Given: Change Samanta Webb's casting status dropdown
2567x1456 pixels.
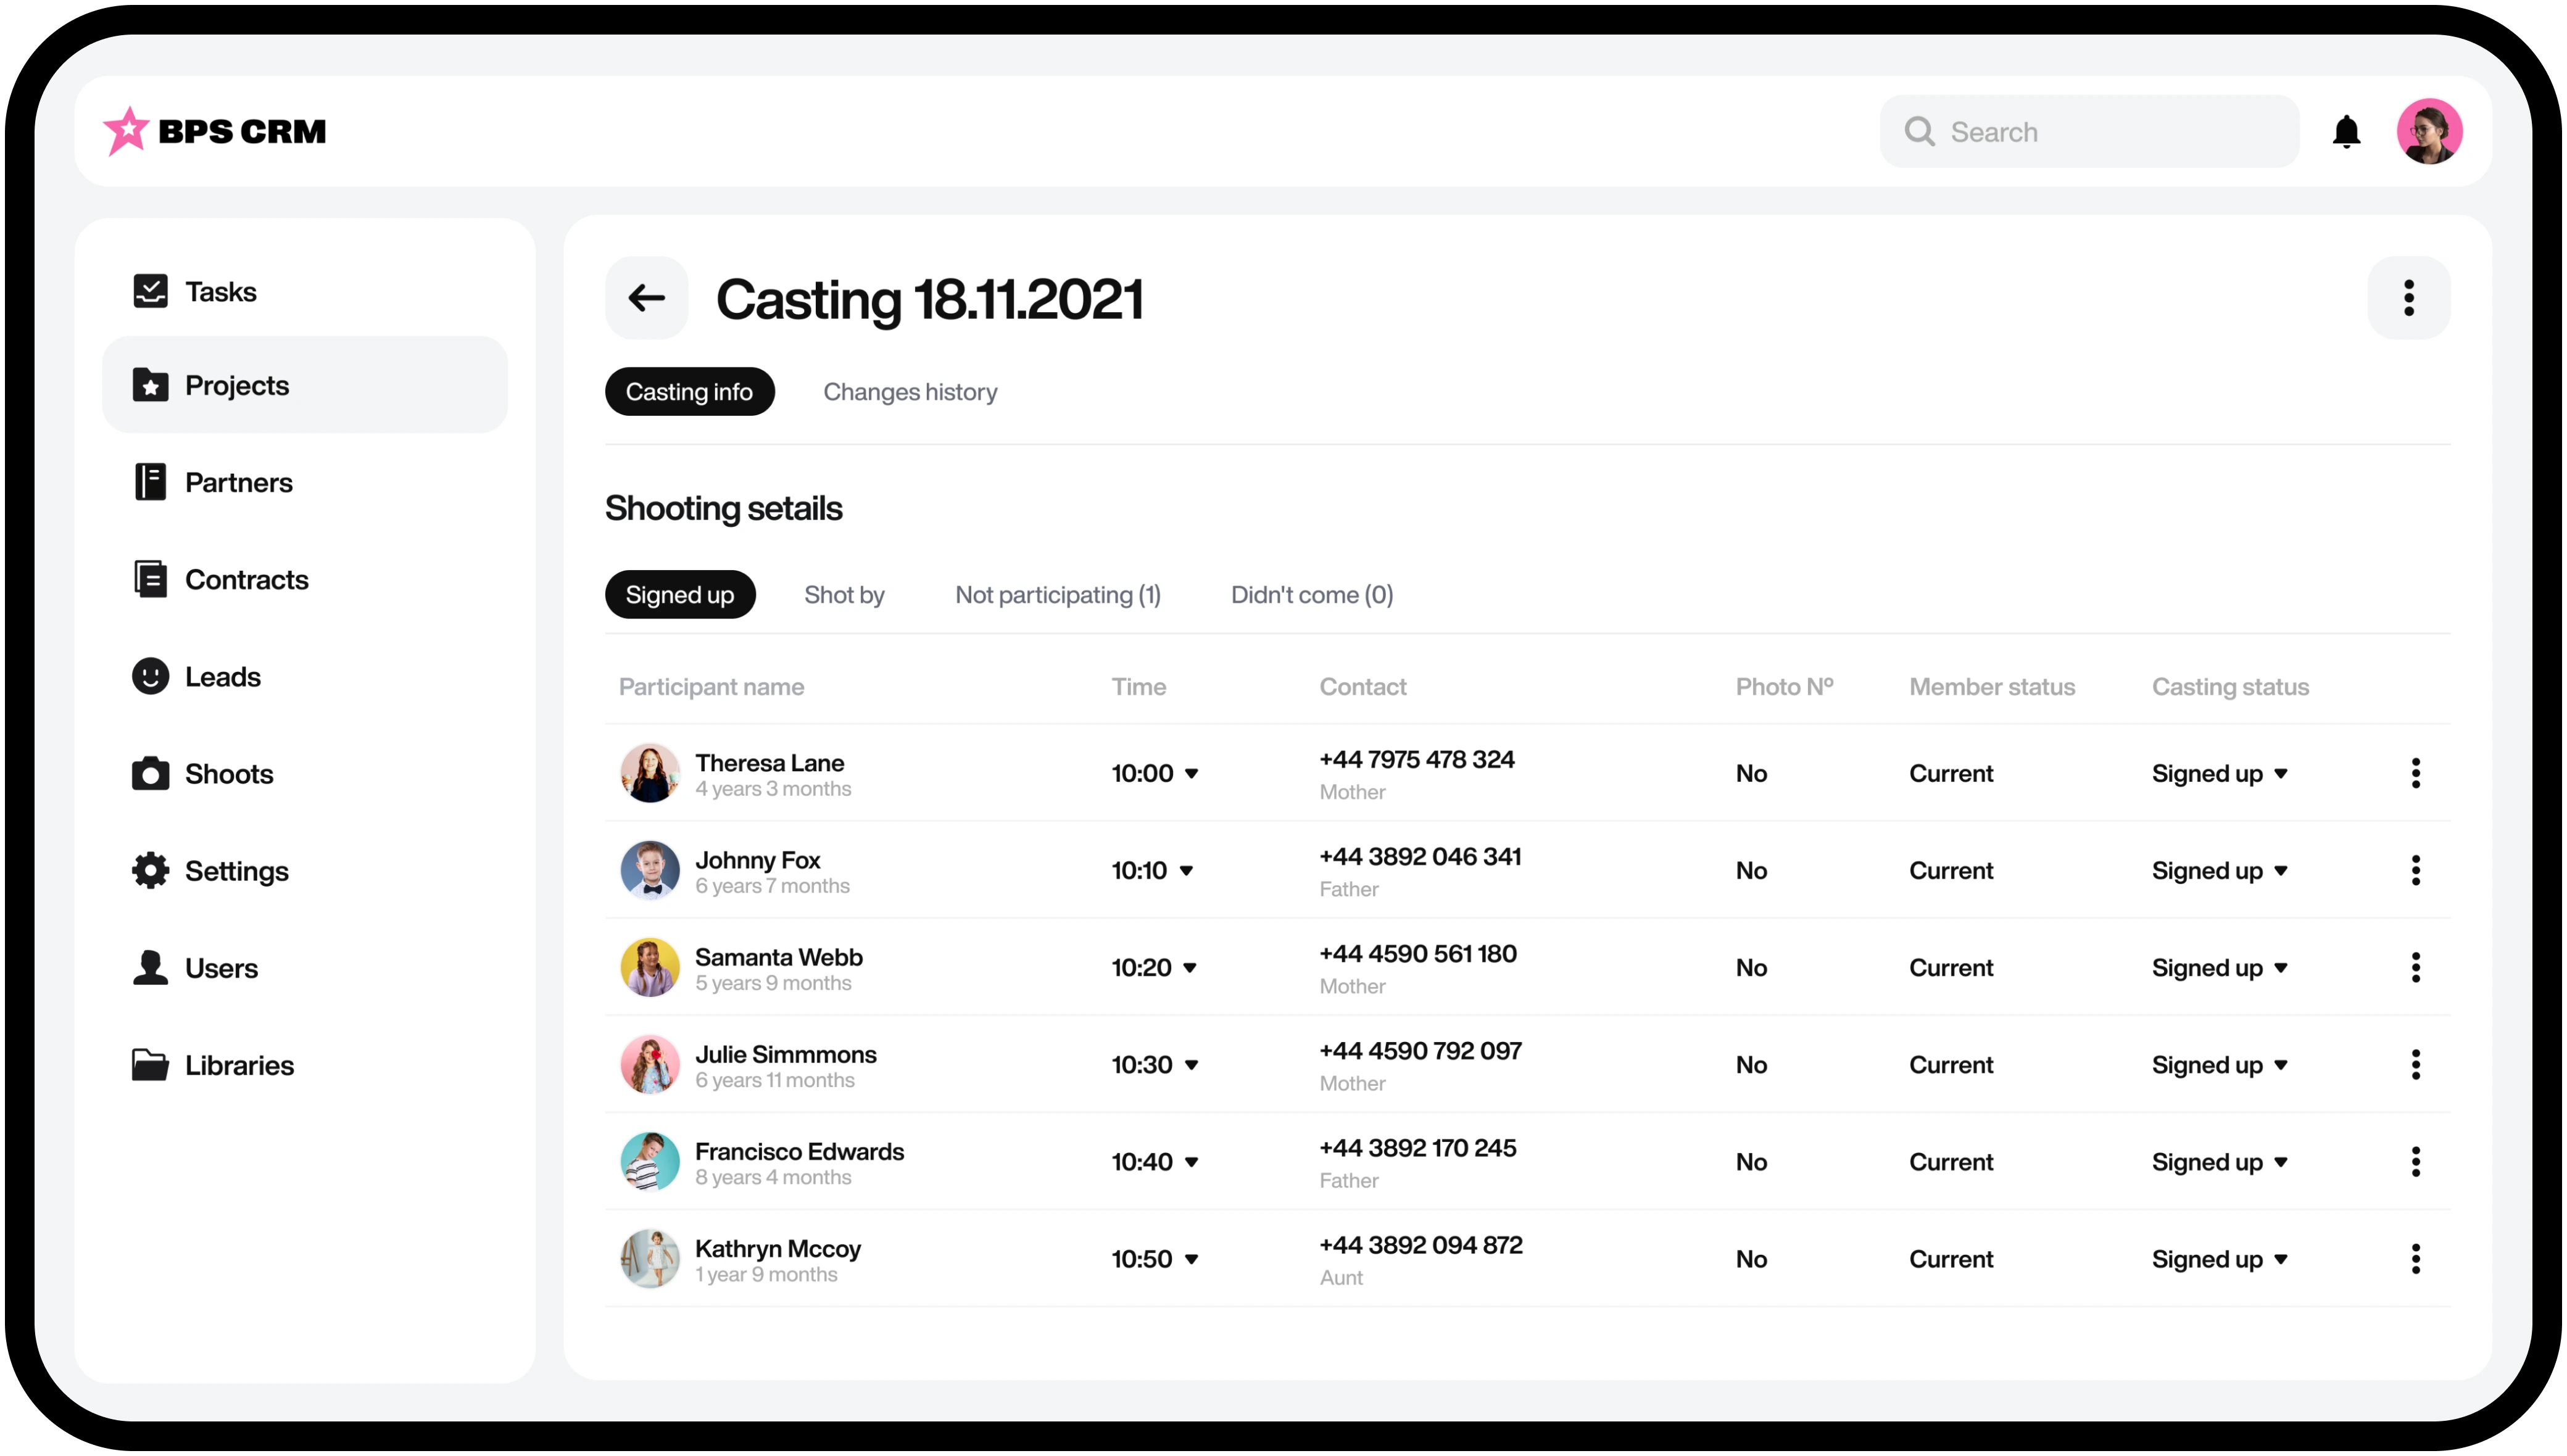Looking at the screenshot, I should pos(2220,967).
